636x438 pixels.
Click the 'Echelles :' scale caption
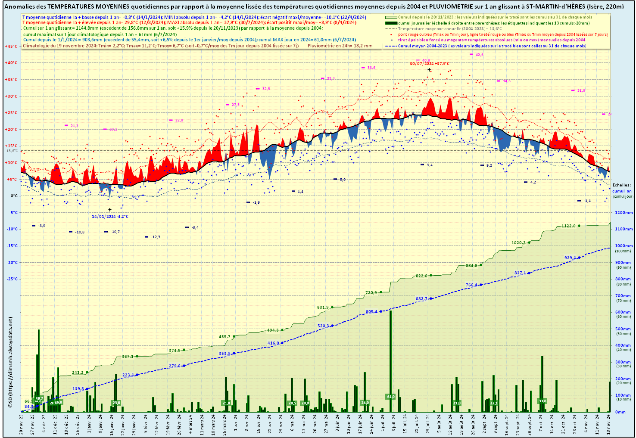[x=622, y=185]
